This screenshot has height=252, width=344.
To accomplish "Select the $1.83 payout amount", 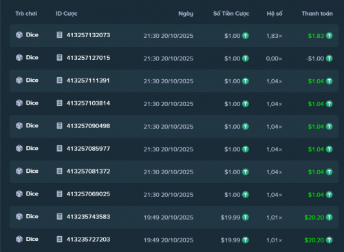I will pos(316,36).
